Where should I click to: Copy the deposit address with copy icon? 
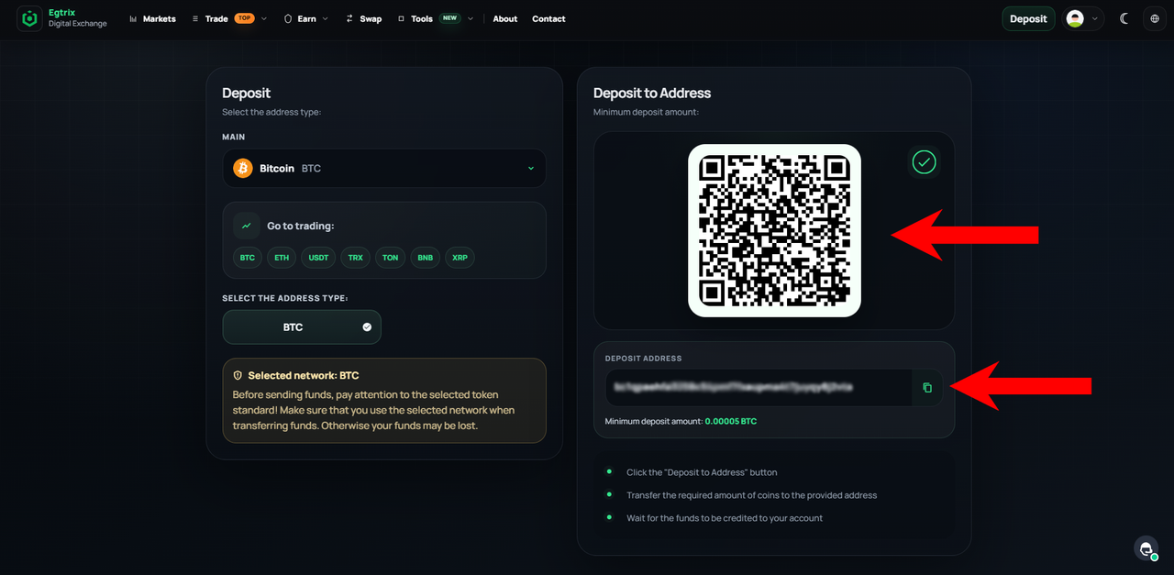[x=926, y=388]
